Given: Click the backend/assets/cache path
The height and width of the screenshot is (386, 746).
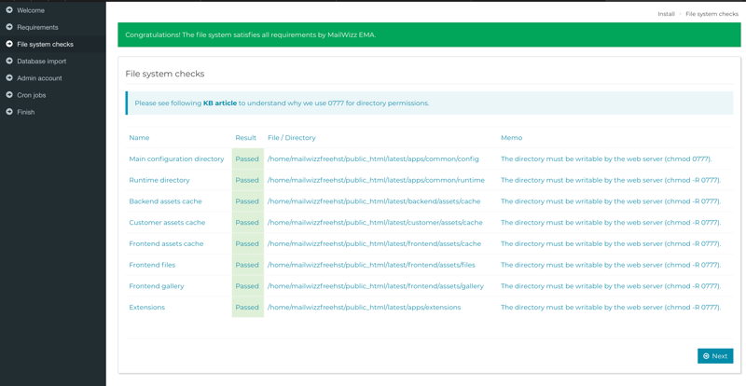Looking at the screenshot, I should click(x=374, y=201).
